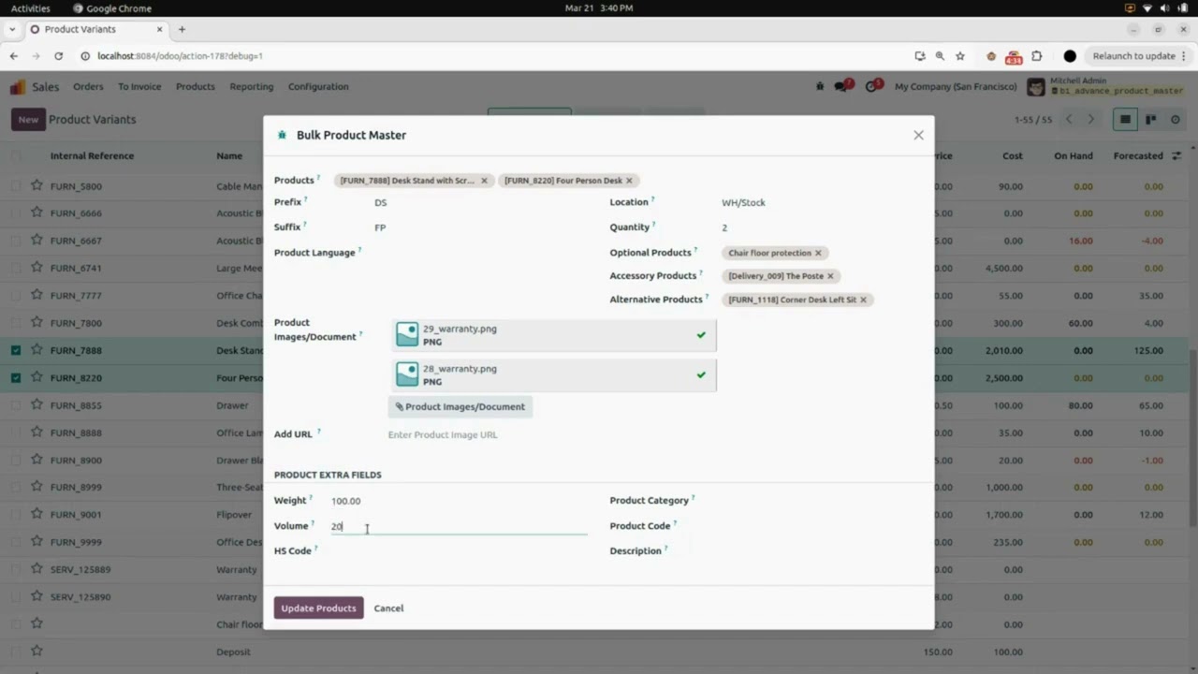Click the 28_warranty.png file icon
This screenshot has height=674, width=1198.
pyautogui.click(x=407, y=374)
